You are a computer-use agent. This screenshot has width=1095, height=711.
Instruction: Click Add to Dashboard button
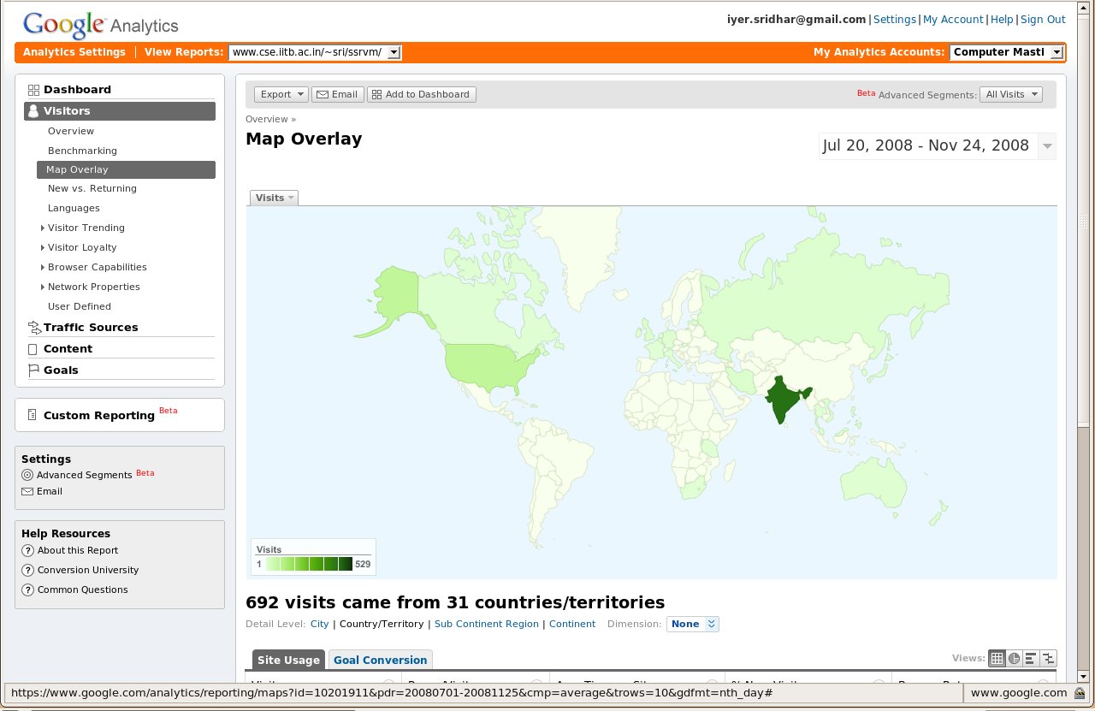coord(422,94)
